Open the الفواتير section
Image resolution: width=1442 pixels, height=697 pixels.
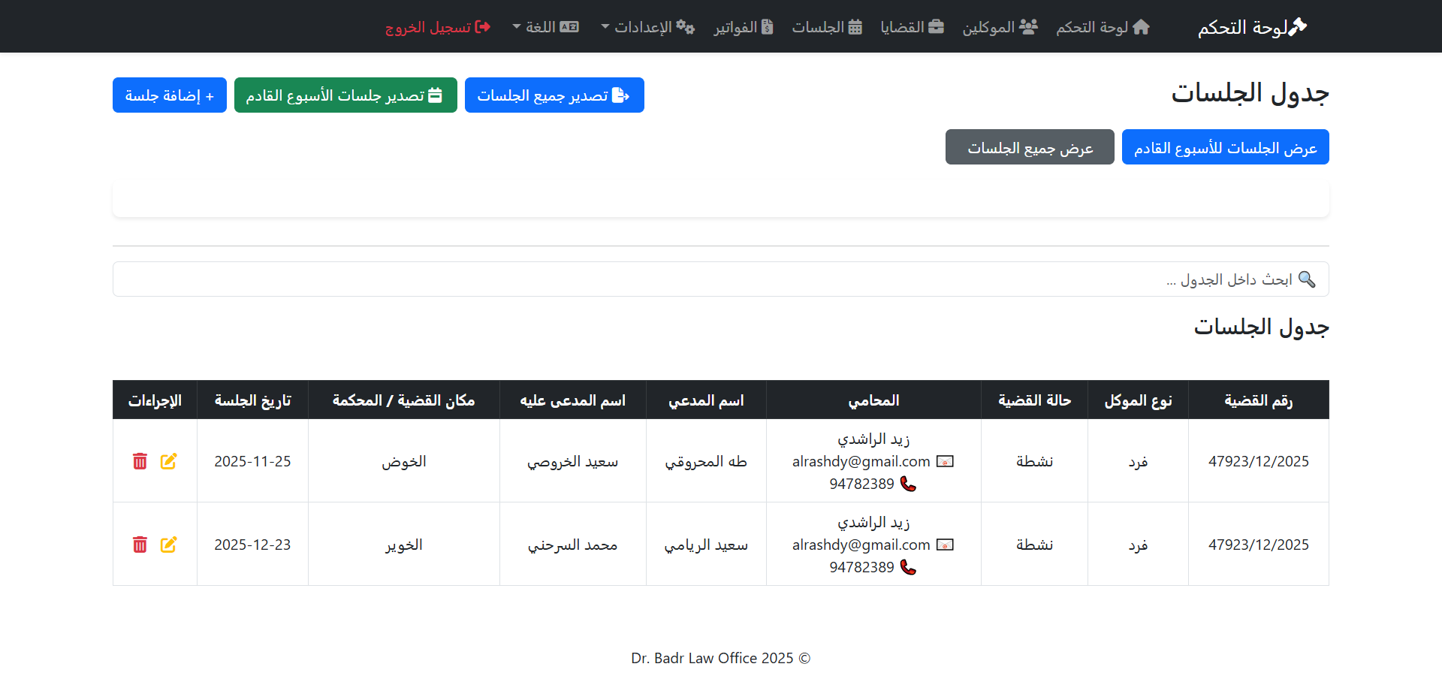(x=744, y=26)
